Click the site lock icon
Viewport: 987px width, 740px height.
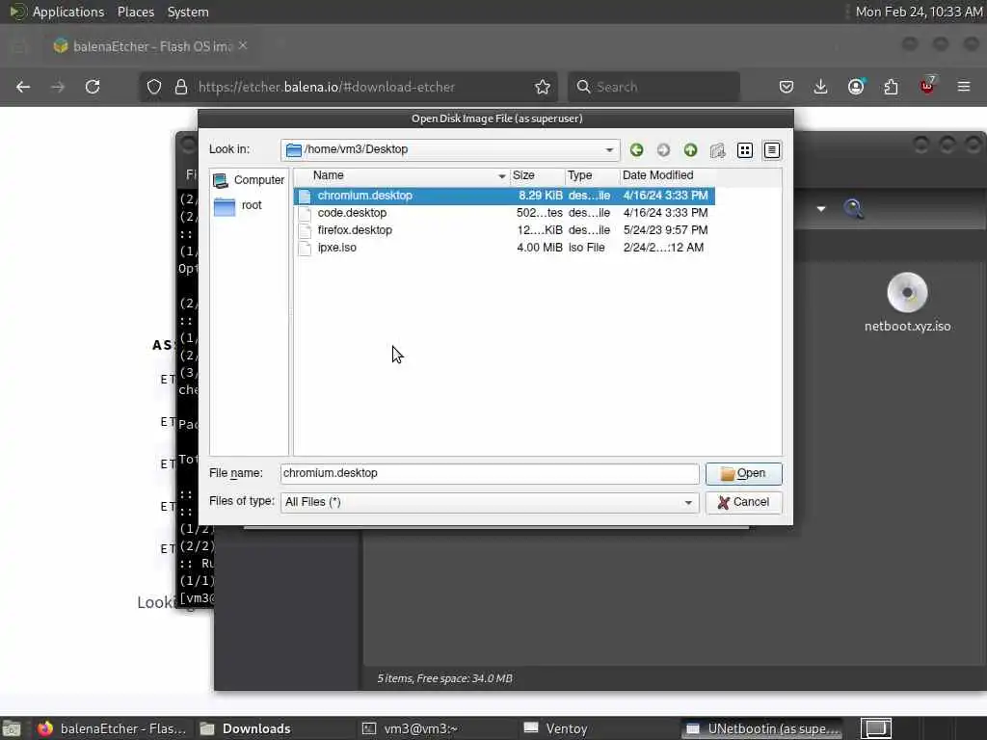click(181, 87)
